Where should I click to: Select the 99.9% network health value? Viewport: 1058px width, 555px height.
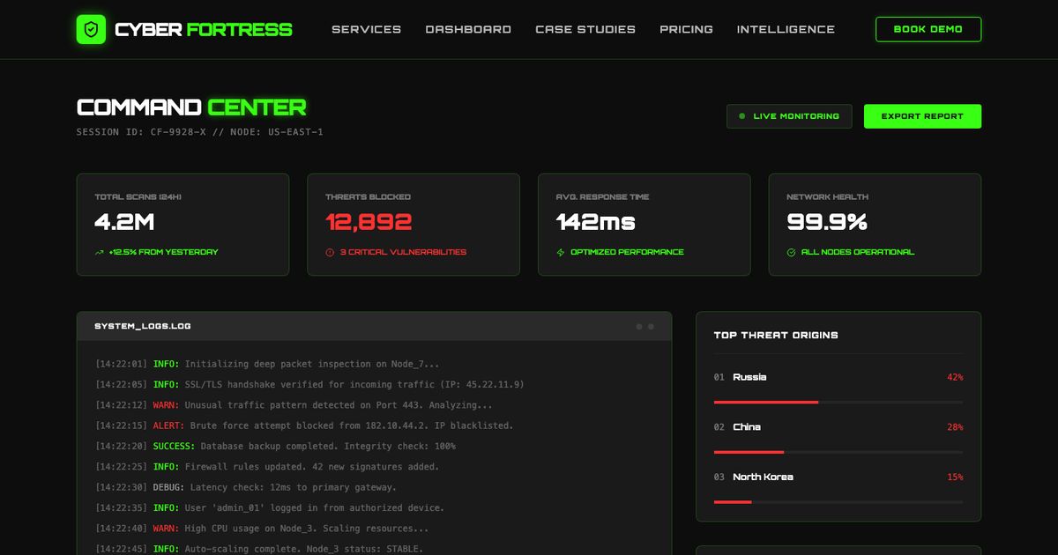pyautogui.click(x=827, y=222)
